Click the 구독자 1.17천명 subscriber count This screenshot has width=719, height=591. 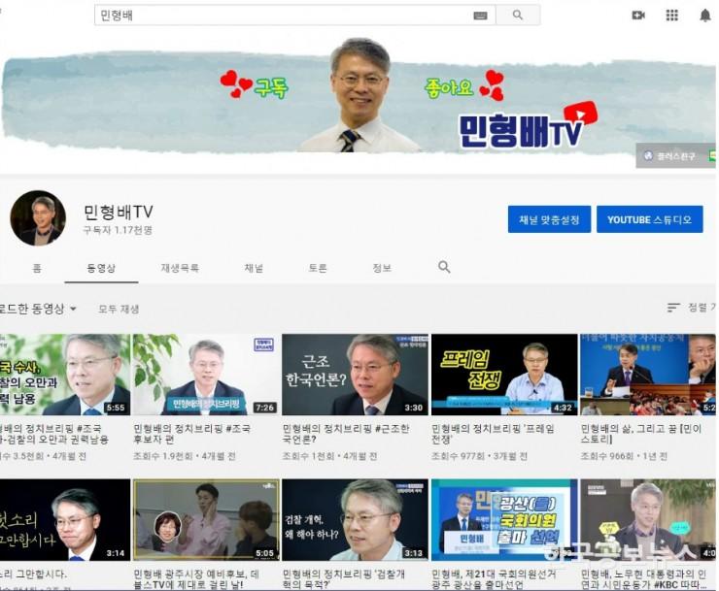(x=118, y=230)
